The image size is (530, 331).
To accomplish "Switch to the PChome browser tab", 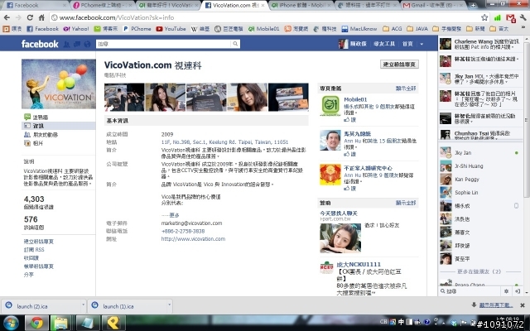I will (103, 6).
